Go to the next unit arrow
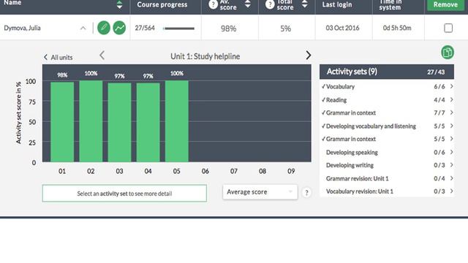Screen dimensions: 468x263 point(309,56)
